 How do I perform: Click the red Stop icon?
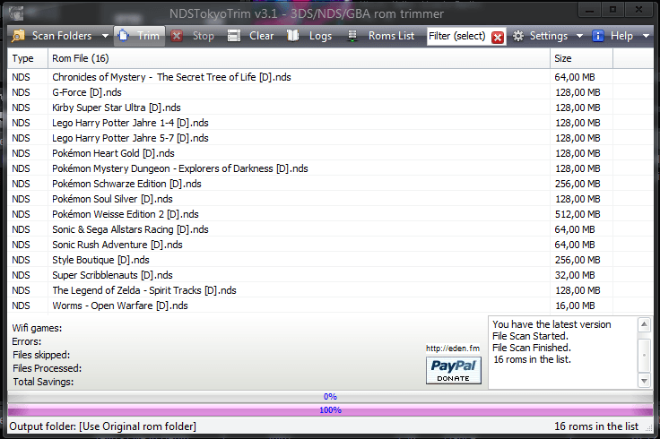(177, 36)
